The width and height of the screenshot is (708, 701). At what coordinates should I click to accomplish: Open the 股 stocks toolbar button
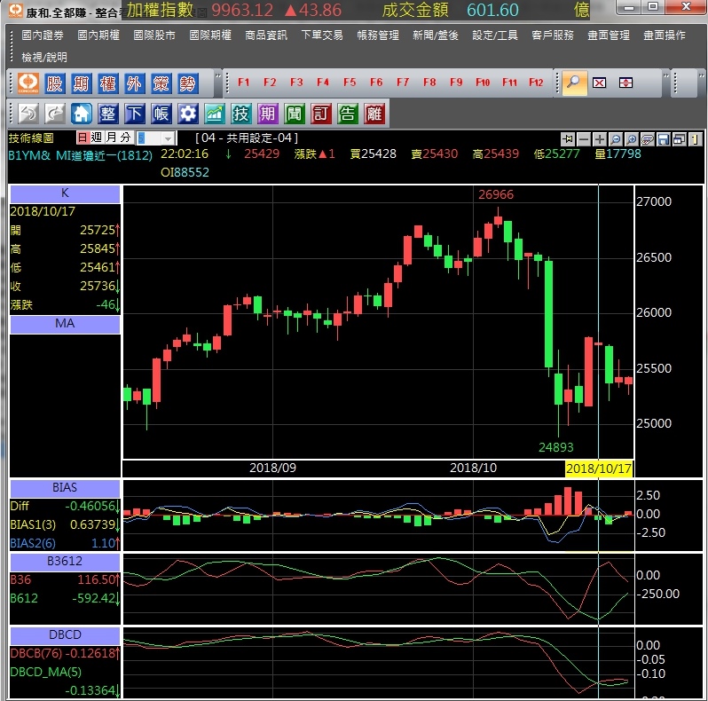[55, 83]
